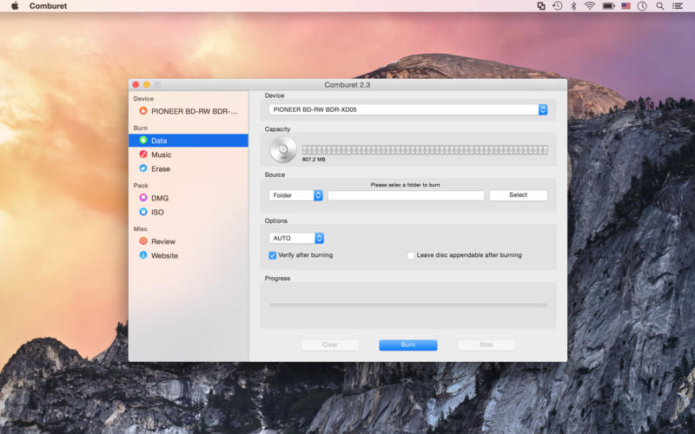Open Spotlight search in menu bar
The height and width of the screenshot is (434, 695).
coord(660,6)
